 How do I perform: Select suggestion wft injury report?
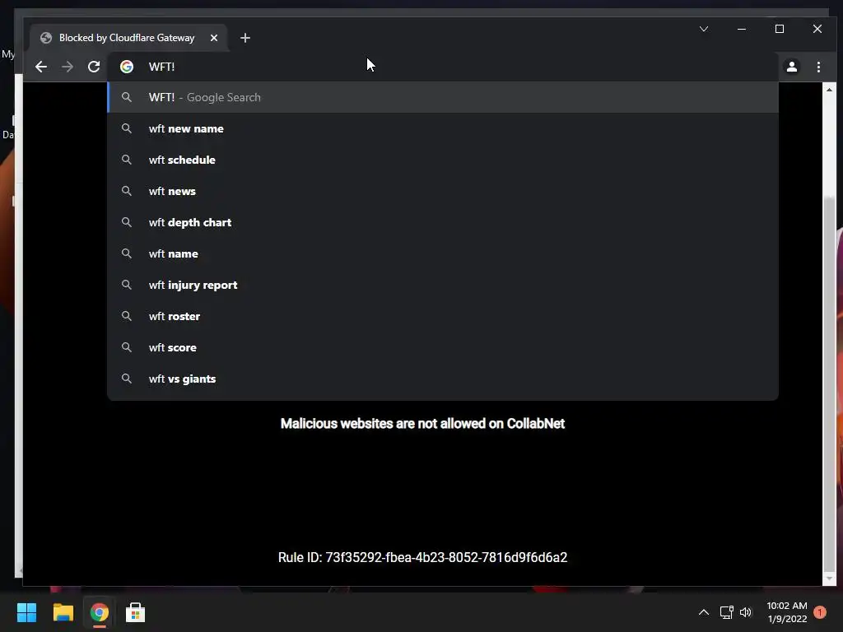[443, 285]
